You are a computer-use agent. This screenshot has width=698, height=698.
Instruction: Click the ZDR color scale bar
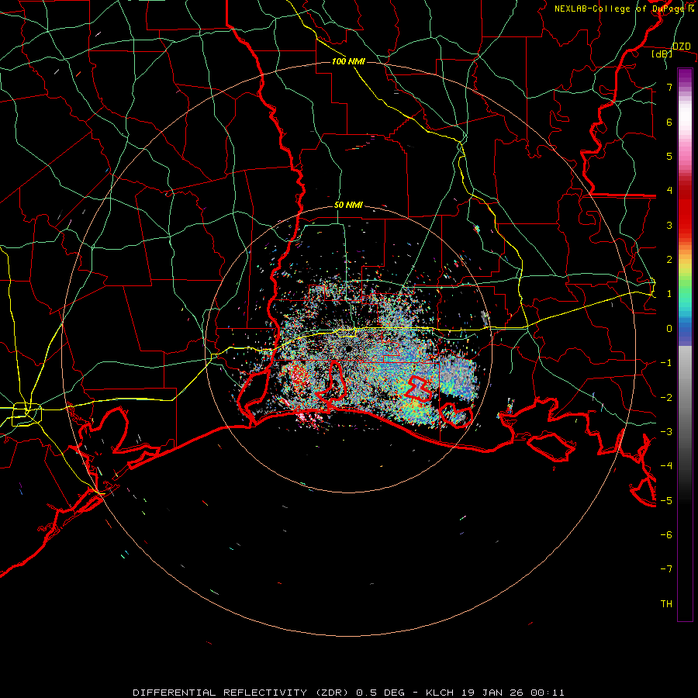click(685, 344)
